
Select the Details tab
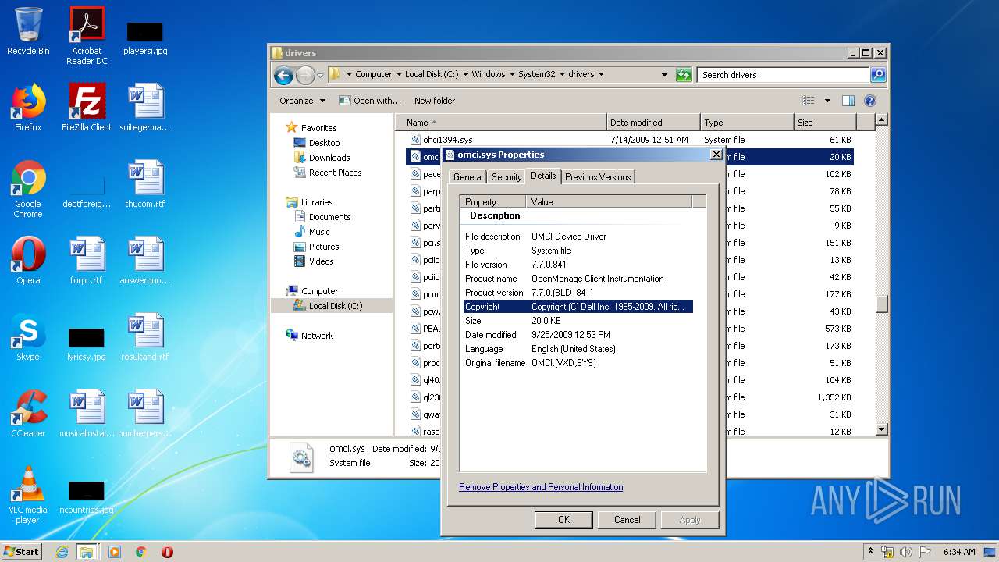coord(543,176)
